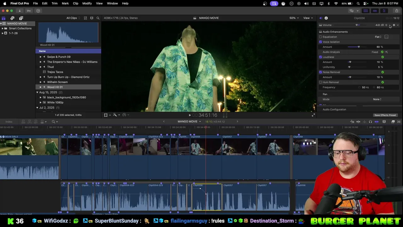Show the Libraries sidebar clapperboard icon
Viewport: 403px width, 227px height.
tap(3, 18)
